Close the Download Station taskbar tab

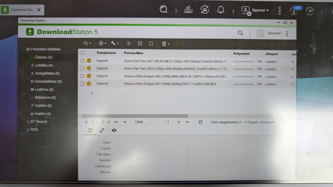[x=39, y=10]
